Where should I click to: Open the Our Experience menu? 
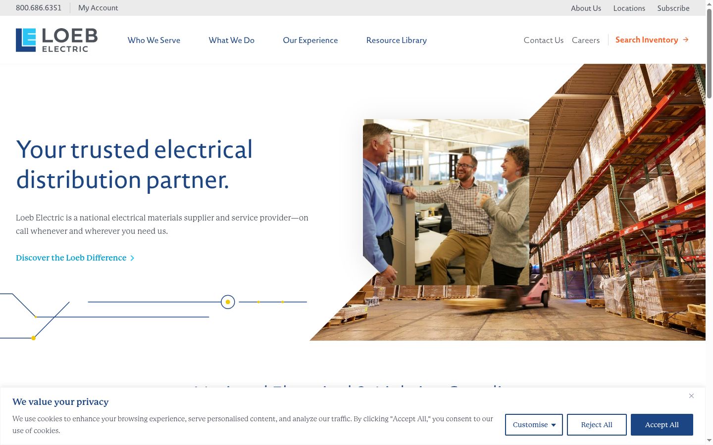pyautogui.click(x=310, y=40)
